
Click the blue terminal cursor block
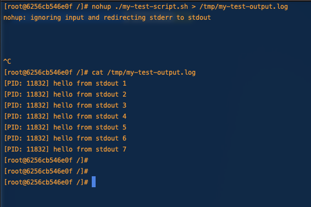[x=93, y=182]
